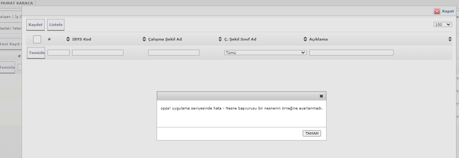
Task: Open the rows-per-page dropdown showing 100
Action: pyautogui.click(x=443, y=24)
